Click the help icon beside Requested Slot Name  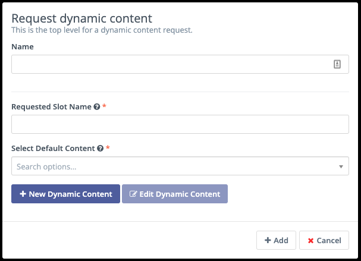point(96,107)
